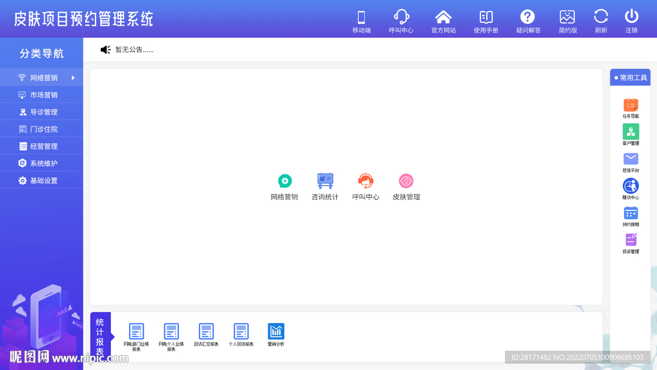Click the 常用工具 panel header
Image resolution: width=657 pixels, height=370 pixels.
630,78
